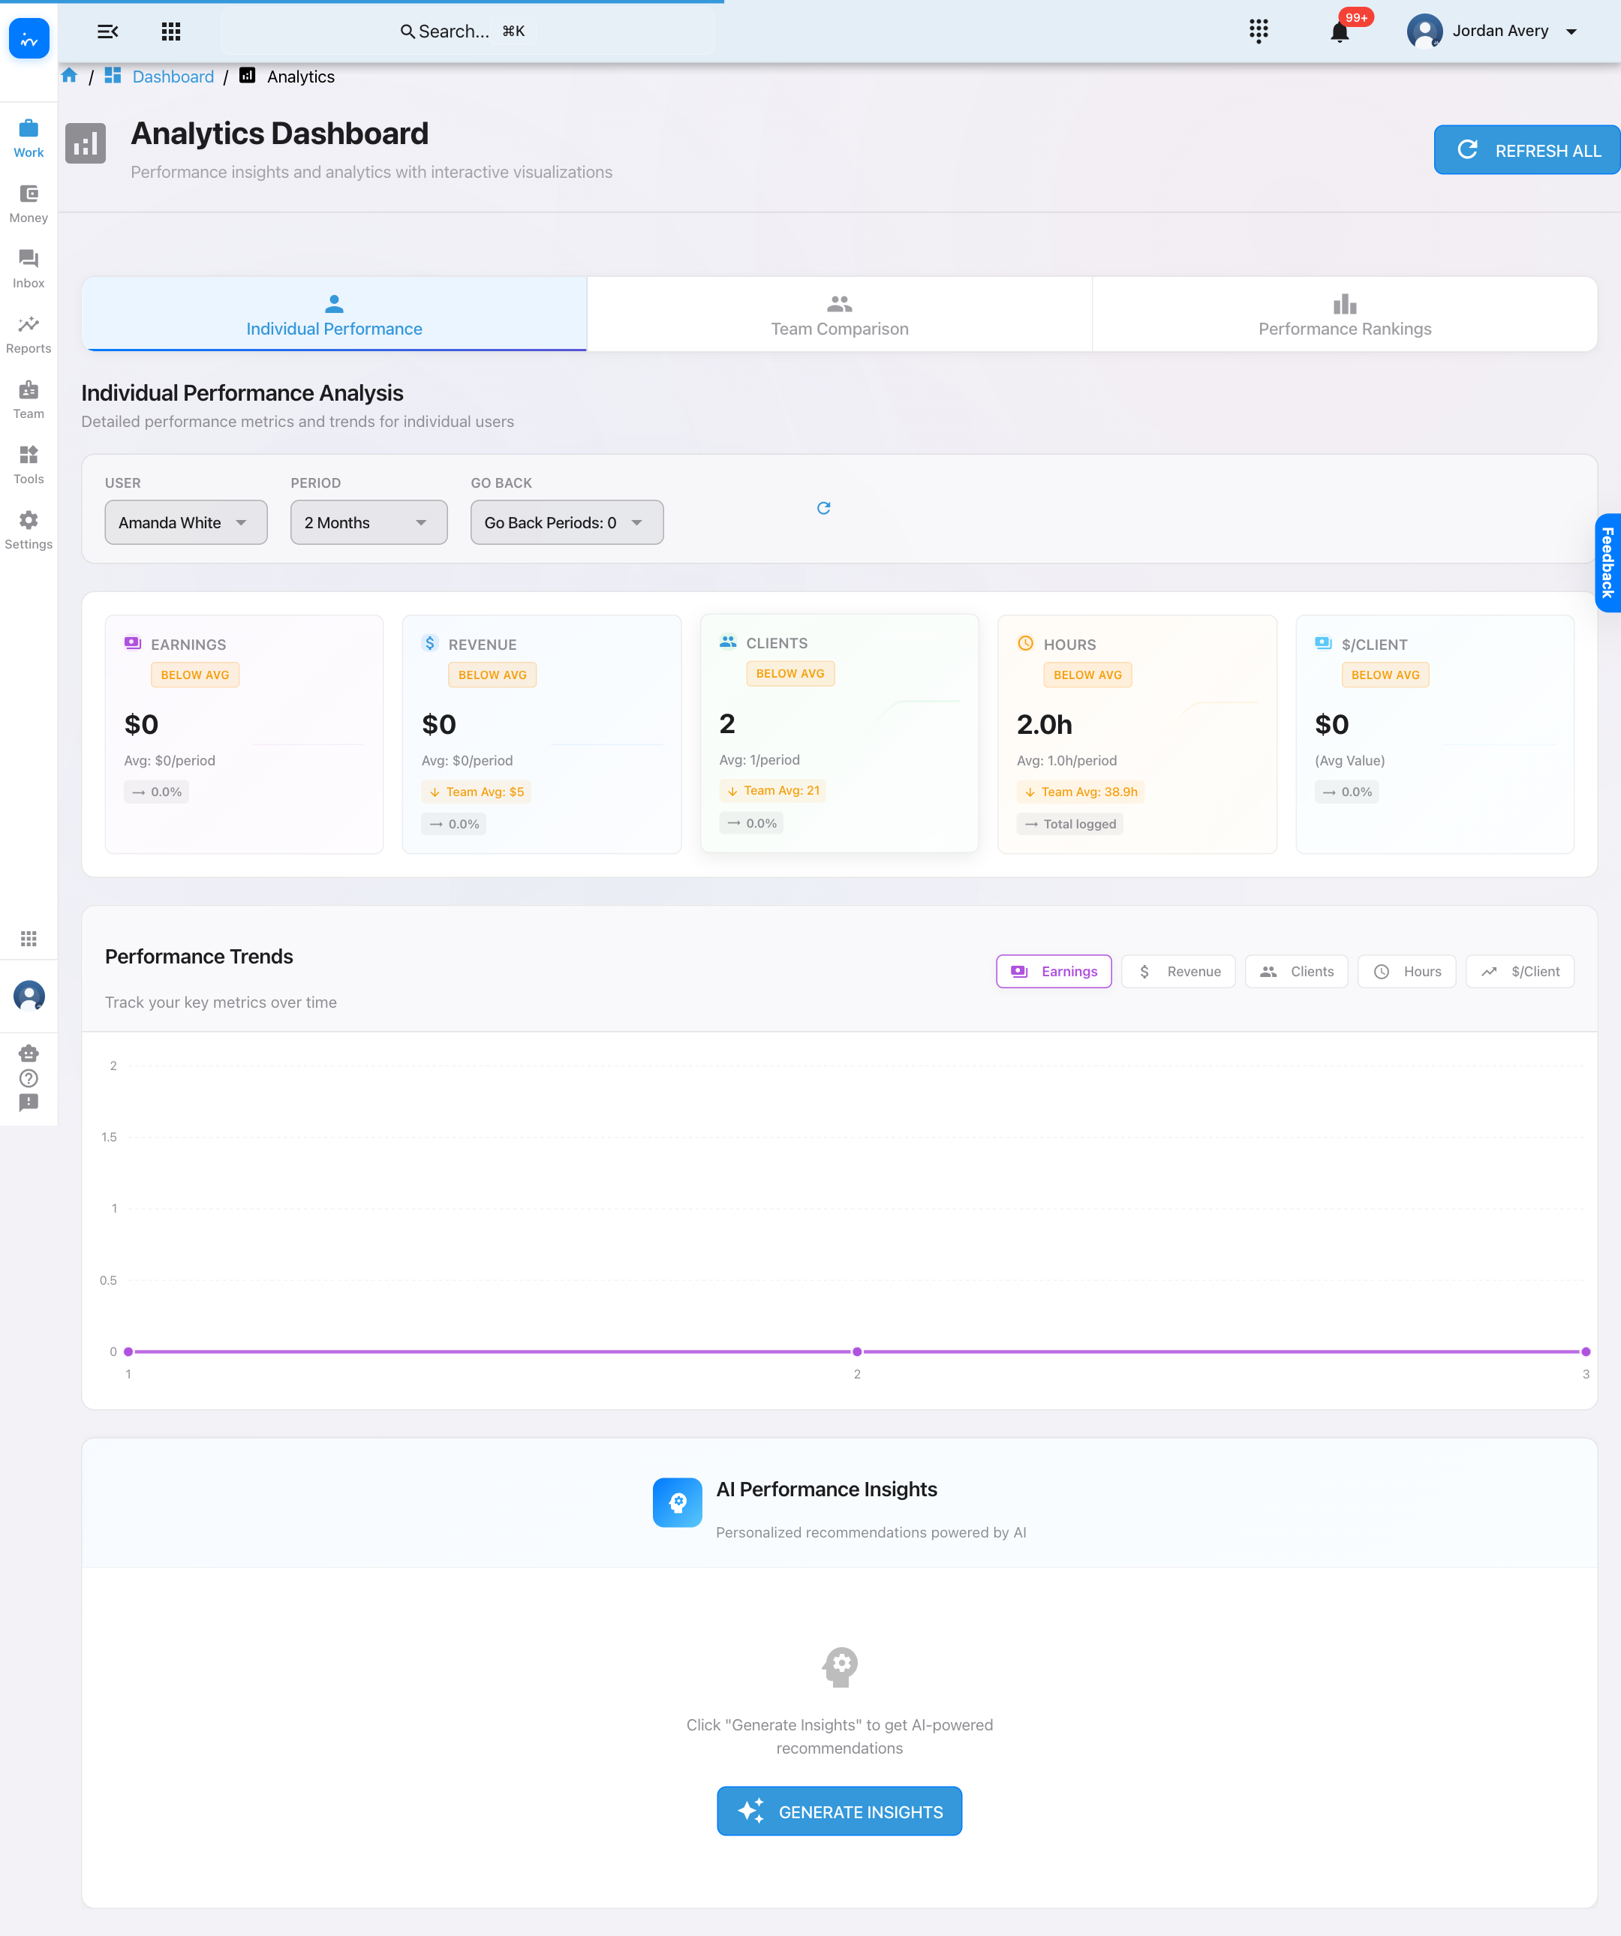The height and width of the screenshot is (1936, 1621).
Task: Open the Team sidebar section
Action: [x=29, y=400]
